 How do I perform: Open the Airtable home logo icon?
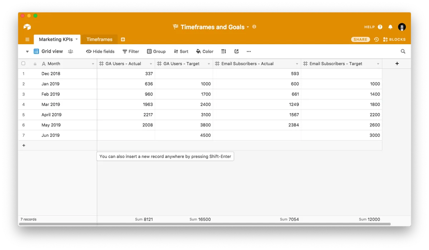[x=27, y=27]
